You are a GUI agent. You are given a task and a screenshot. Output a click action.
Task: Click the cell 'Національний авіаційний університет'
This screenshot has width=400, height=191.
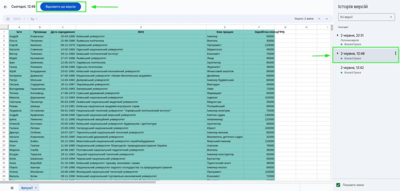141,119
